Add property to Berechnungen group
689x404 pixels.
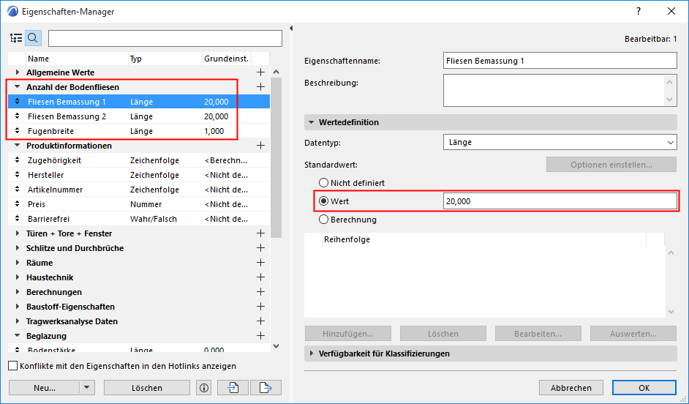coord(260,292)
